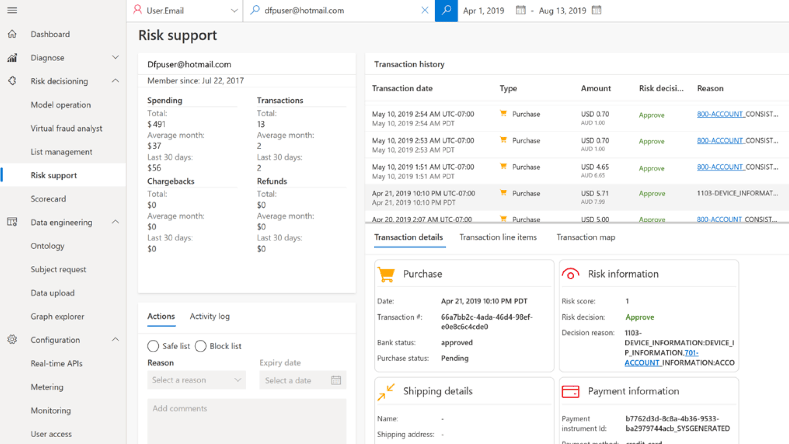
Task: Open the User.Email search type dropdown
Action: (234, 10)
